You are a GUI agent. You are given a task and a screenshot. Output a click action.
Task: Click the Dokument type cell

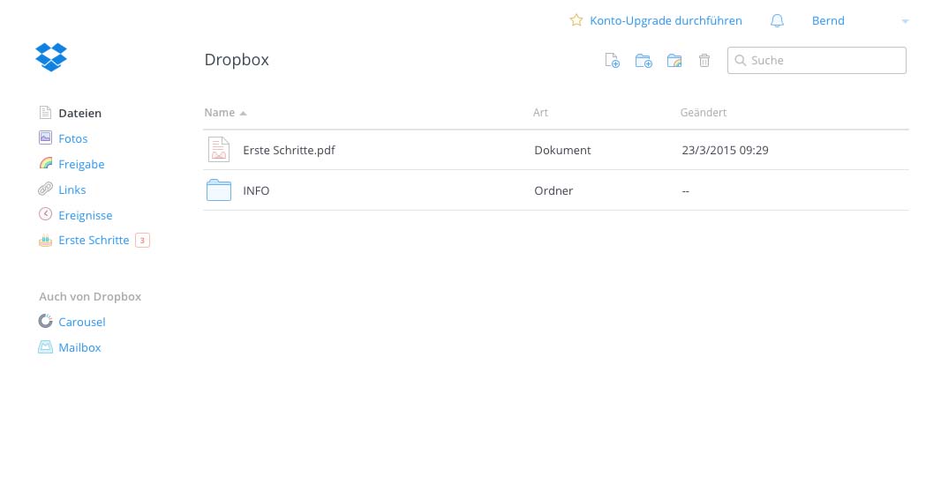tap(562, 151)
